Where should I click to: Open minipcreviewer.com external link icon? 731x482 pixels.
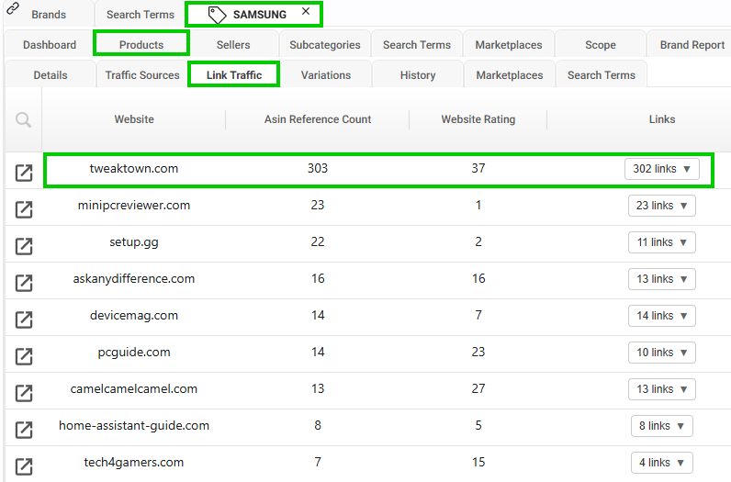coord(24,209)
